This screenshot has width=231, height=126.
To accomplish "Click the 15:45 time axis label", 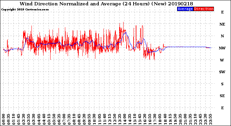I will (x=140, y=119).
